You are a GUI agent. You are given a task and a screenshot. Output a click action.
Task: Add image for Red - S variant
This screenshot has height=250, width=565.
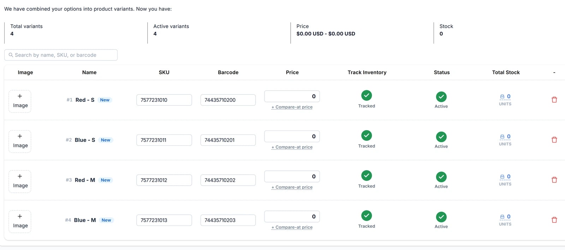pos(20,101)
